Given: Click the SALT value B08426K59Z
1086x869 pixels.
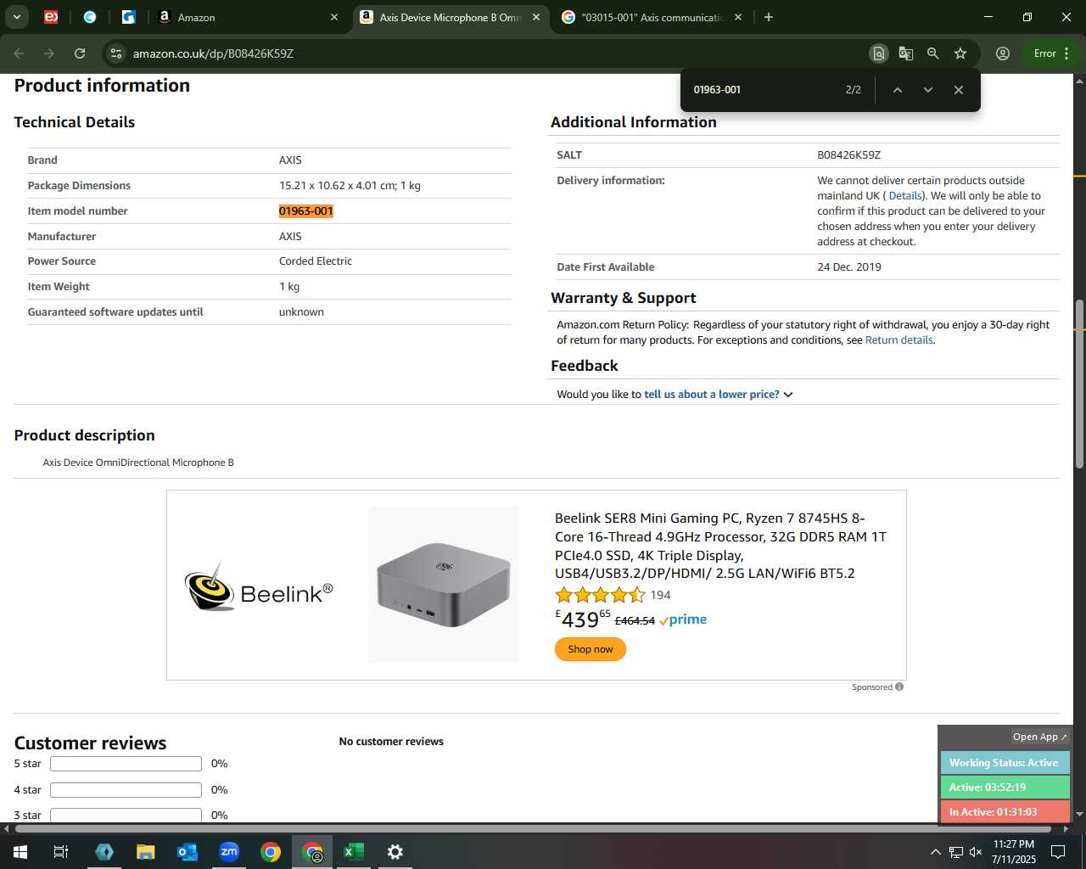Looking at the screenshot, I should click(x=849, y=155).
